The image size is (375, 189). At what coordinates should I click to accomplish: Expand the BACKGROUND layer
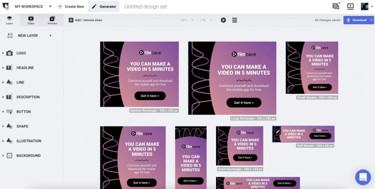click(3, 156)
